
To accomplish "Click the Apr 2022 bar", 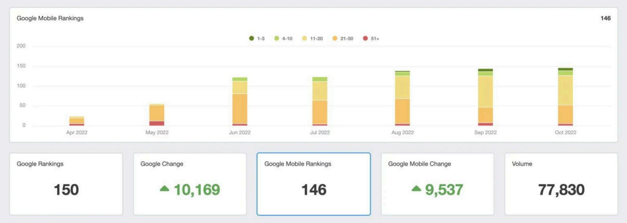I will (77, 121).
